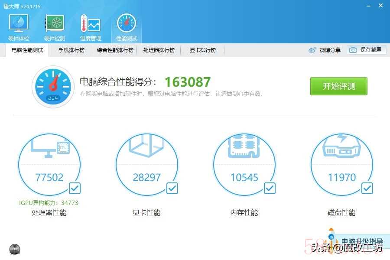
Task: Click the round avatar icon at bottom left
Action: click(x=15, y=249)
